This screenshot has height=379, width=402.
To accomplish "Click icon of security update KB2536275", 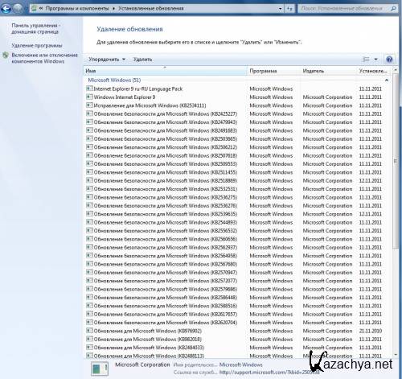I will [x=89, y=197].
